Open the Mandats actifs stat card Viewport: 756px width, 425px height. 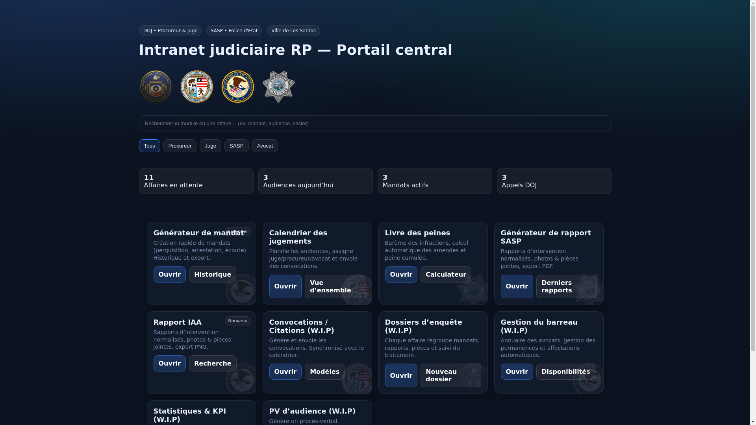click(x=434, y=181)
